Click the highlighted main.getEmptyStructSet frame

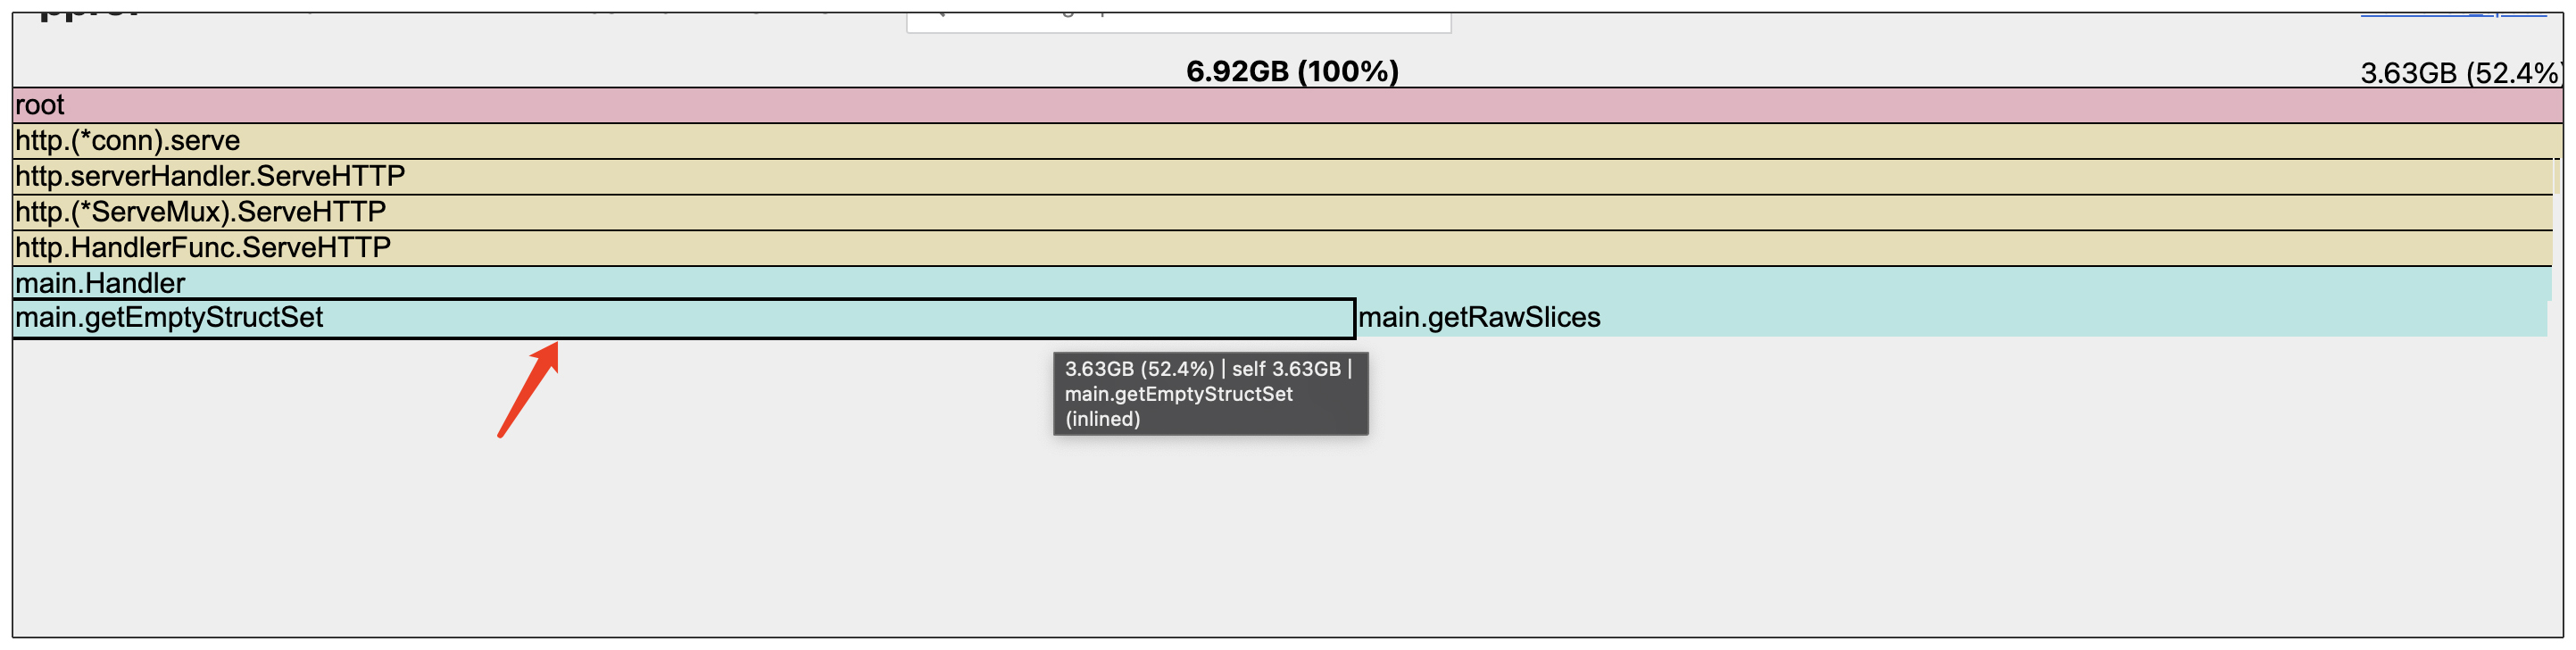[x=684, y=319]
